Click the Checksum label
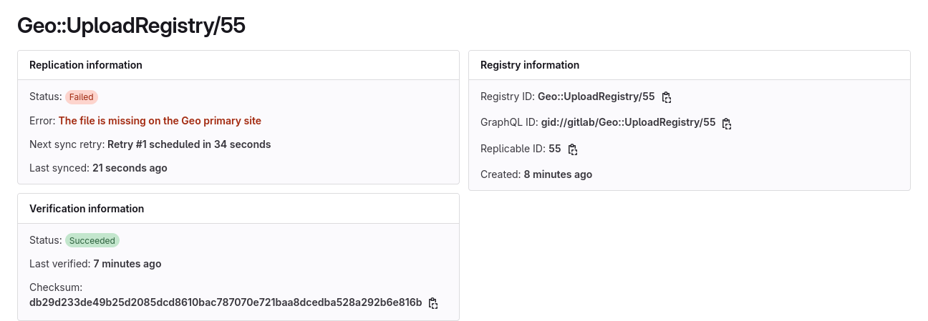928x321 pixels. point(57,287)
